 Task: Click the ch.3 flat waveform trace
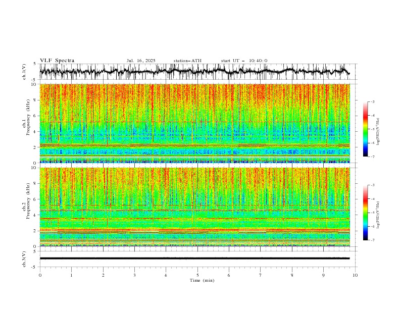tap(195, 259)
